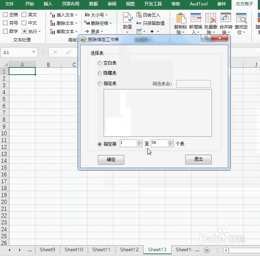The image size is (260, 256).
Task: Click the sheet list box in dialog
Action: [158, 113]
